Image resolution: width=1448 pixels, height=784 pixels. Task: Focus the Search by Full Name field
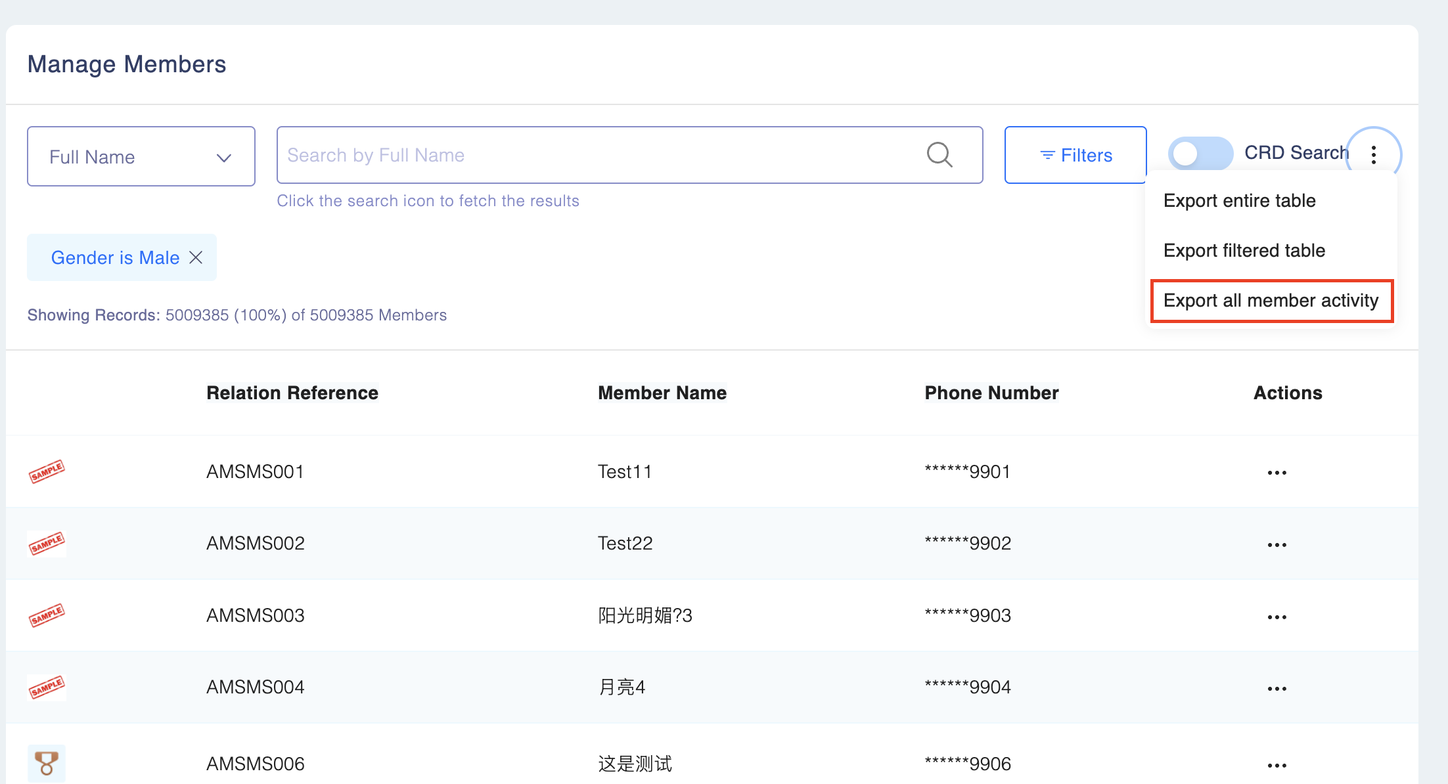coord(591,155)
